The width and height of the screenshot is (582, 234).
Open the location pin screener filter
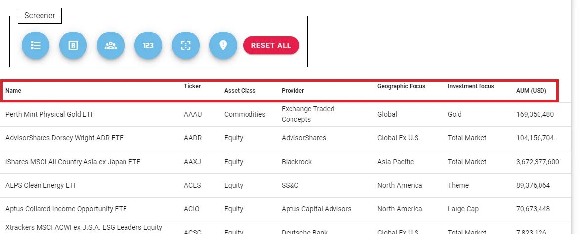223,45
